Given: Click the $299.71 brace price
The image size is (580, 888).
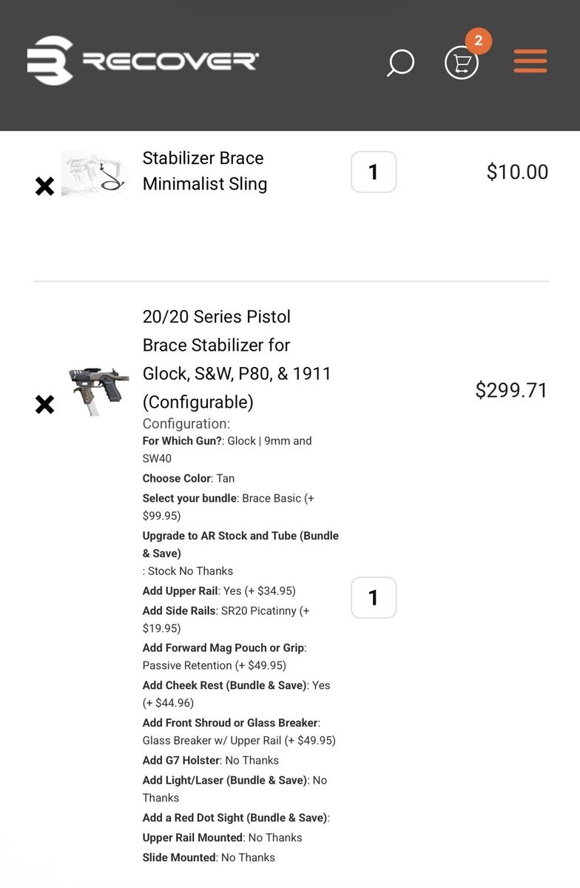Looking at the screenshot, I should [x=511, y=390].
